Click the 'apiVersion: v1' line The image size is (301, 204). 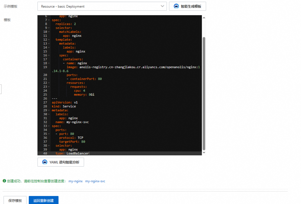[65, 102]
